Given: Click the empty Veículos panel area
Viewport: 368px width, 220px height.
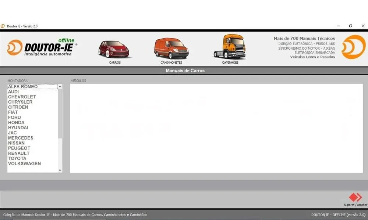Looking at the screenshot, I should 216,128.
